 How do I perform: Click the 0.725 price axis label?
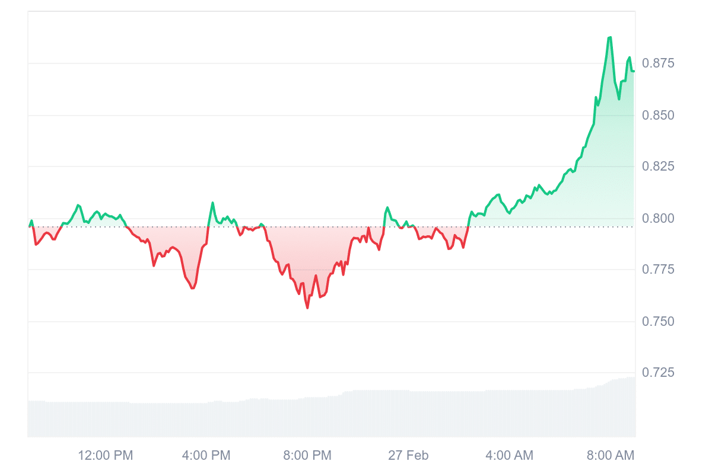pyautogui.click(x=657, y=373)
